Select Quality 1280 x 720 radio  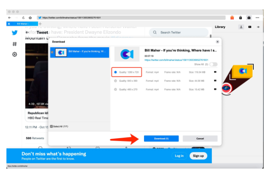[x=115, y=72]
